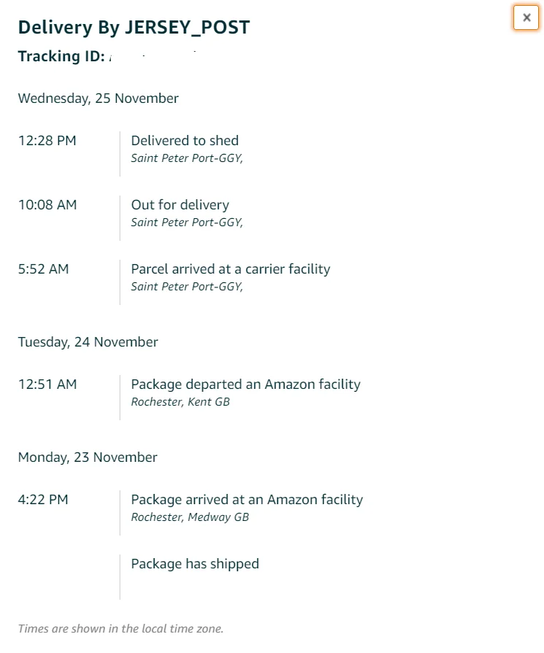Click the 12:51 AM timestamp
The height and width of the screenshot is (653, 544).
(x=47, y=385)
